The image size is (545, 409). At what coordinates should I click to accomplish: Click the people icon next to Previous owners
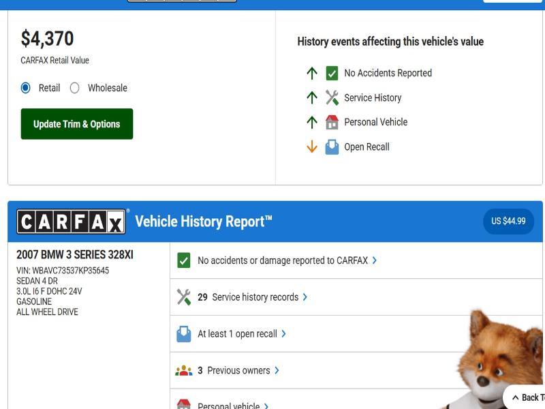pyautogui.click(x=183, y=371)
